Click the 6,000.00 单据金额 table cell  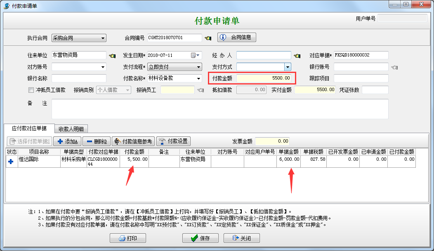coord(288,162)
